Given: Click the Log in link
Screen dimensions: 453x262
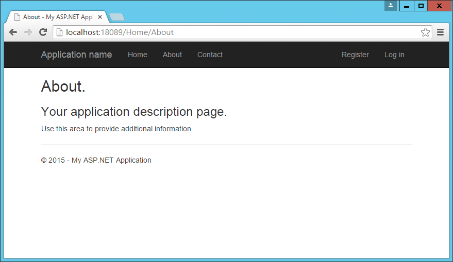Looking at the screenshot, I should pyautogui.click(x=394, y=55).
